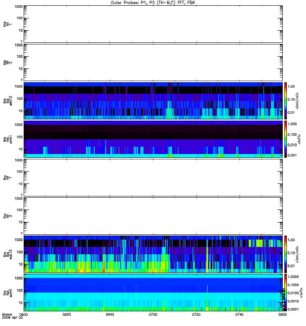
Task: Click the 100 y-axis tick of thc fbk scm1
Action: point(20,291)
